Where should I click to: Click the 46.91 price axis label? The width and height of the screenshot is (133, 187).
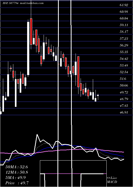[x=124, y=112]
